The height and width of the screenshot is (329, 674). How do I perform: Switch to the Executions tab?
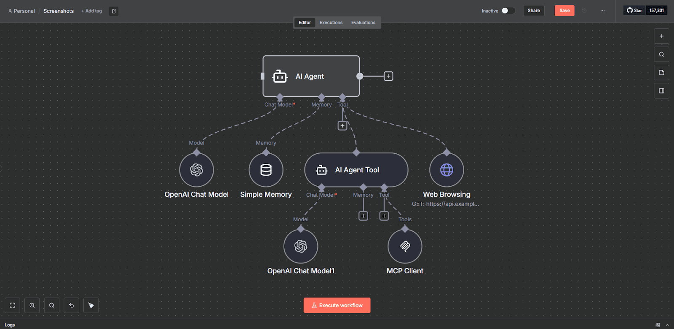(x=331, y=23)
